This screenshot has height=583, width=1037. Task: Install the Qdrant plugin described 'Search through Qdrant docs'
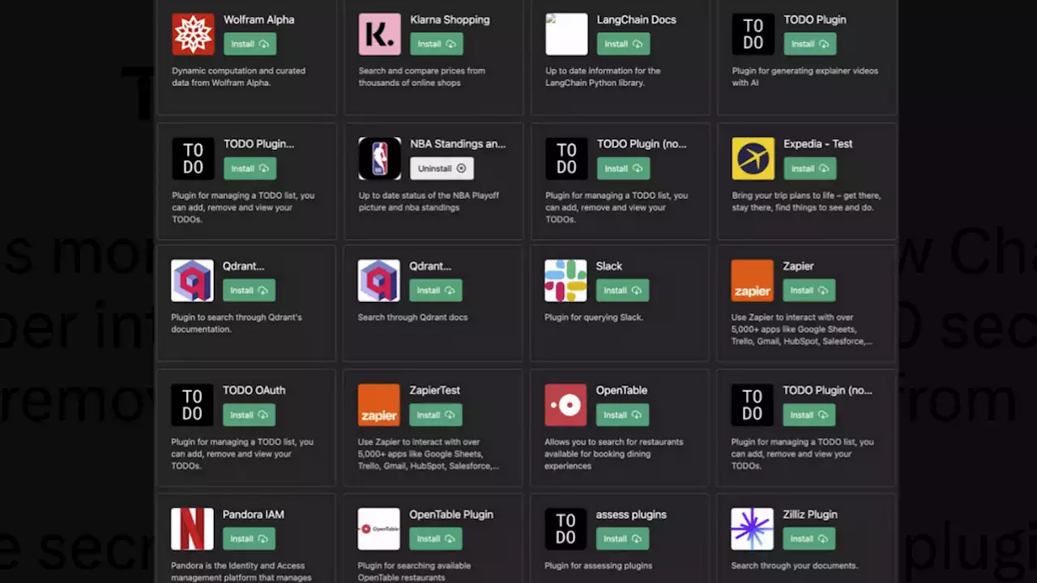click(436, 290)
